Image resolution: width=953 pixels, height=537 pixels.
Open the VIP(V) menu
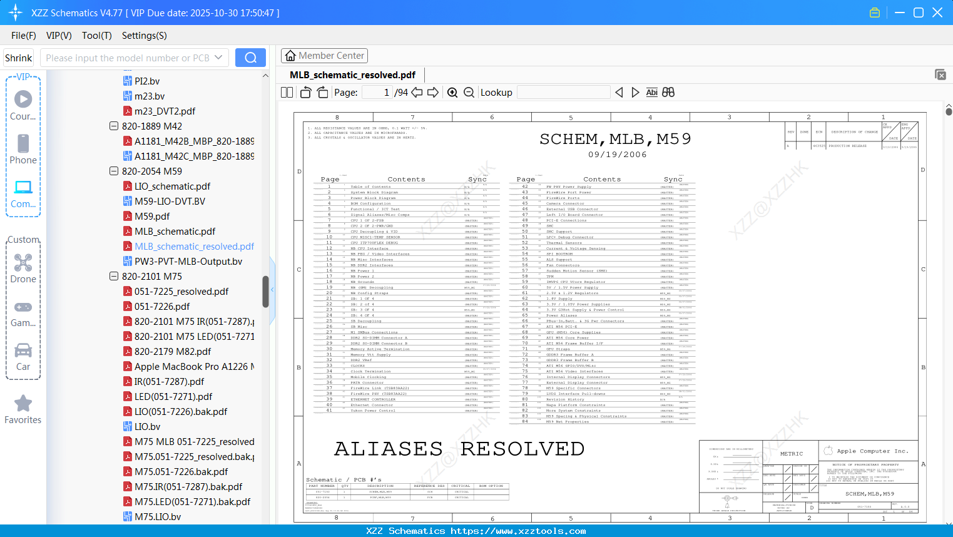click(x=59, y=36)
